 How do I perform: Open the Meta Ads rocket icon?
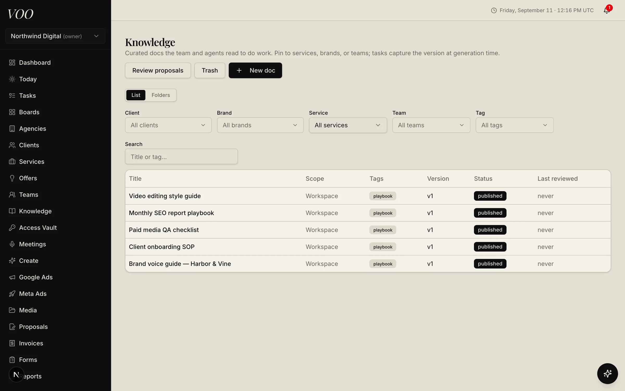[x=12, y=294]
